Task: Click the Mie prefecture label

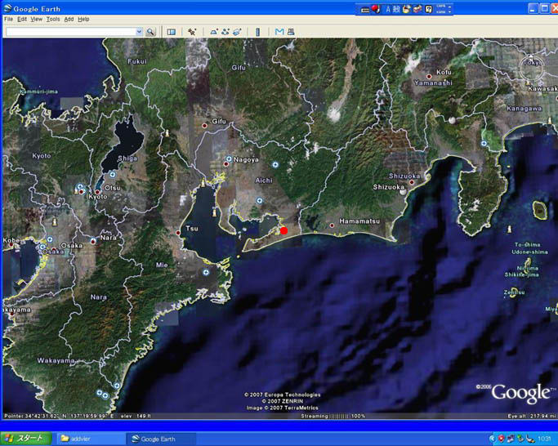Action: (162, 265)
